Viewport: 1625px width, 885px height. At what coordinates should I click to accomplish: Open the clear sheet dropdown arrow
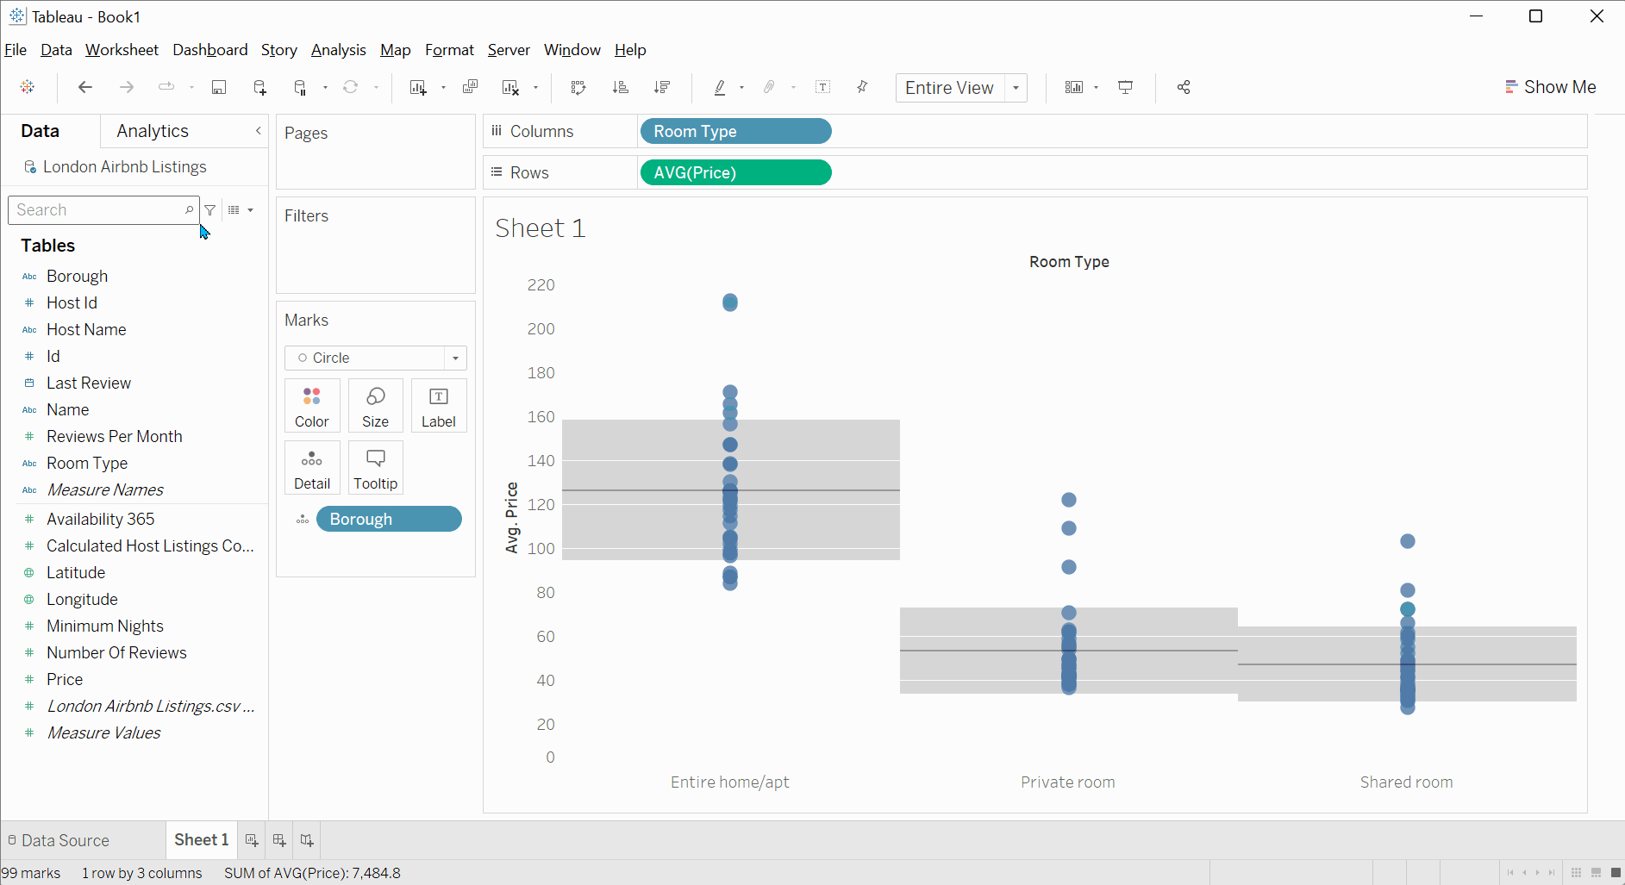pyautogui.click(x=535, y=87)
